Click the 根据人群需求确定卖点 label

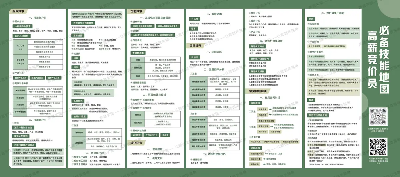(x=167, y=26)
